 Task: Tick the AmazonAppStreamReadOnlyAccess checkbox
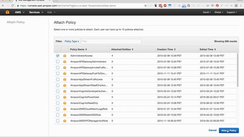pyautogui.click(x=58, y=85)
